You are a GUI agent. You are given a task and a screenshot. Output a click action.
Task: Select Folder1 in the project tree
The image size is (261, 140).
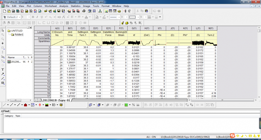[19, 34]
